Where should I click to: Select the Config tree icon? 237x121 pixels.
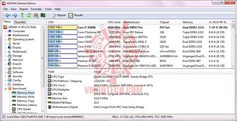point(10,80)
